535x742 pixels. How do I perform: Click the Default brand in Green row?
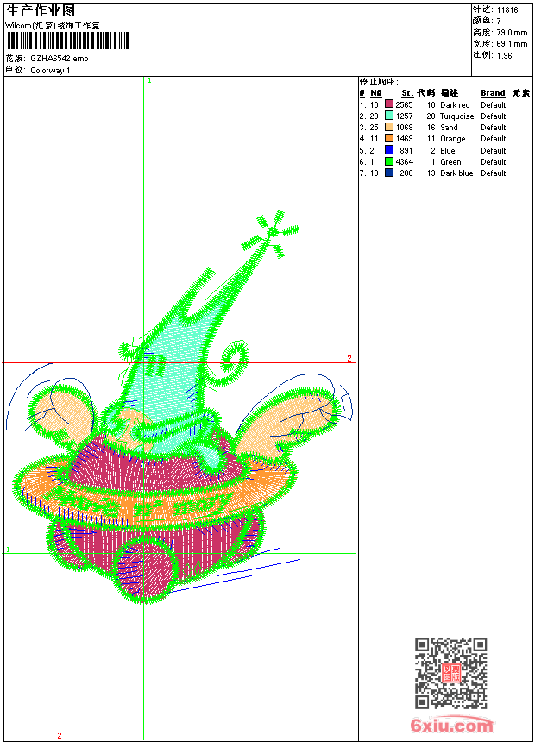click(x=494, y=162)
